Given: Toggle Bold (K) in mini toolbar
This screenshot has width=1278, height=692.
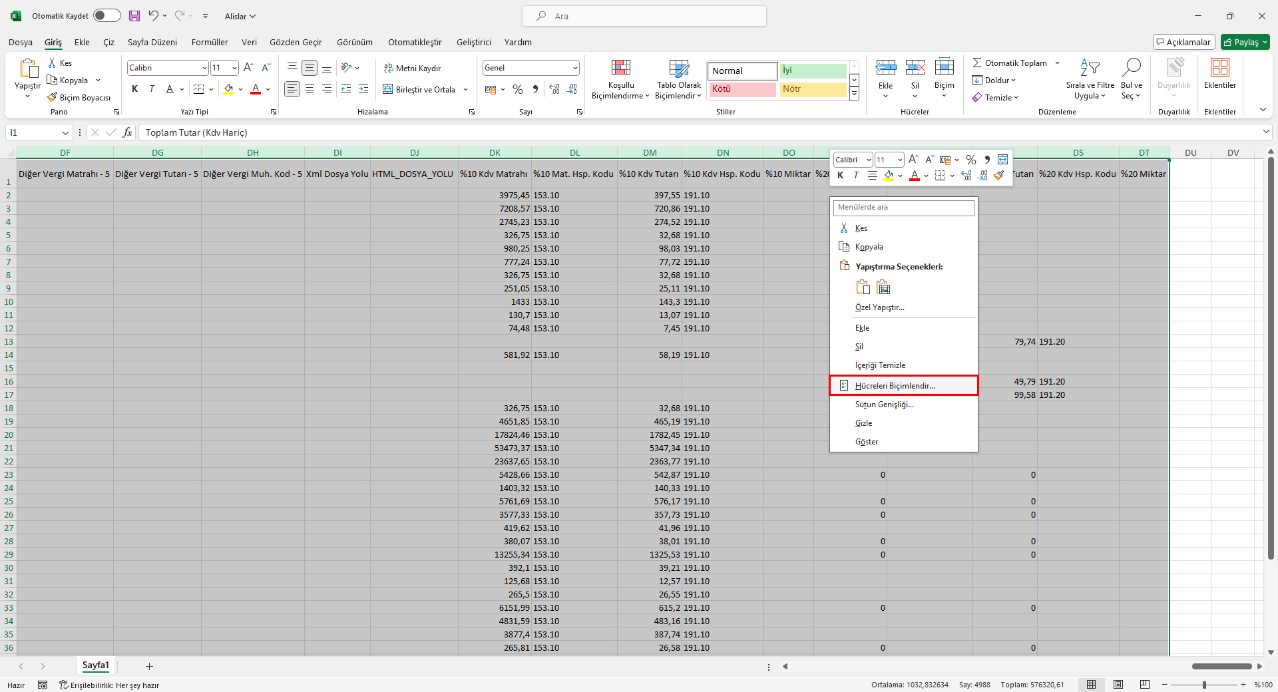Looking at the screenshot, I should click(x=841, y=176).
